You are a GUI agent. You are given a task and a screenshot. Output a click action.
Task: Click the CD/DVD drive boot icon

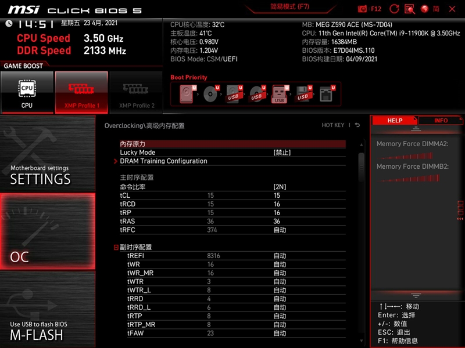[x=210, y=93]
